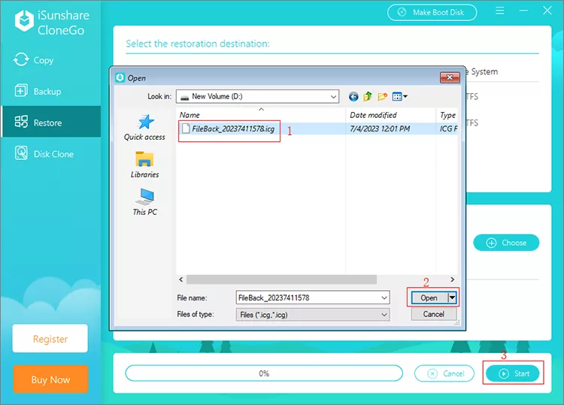Open the hamburger menu icon in CloneGo

[499, 11]
